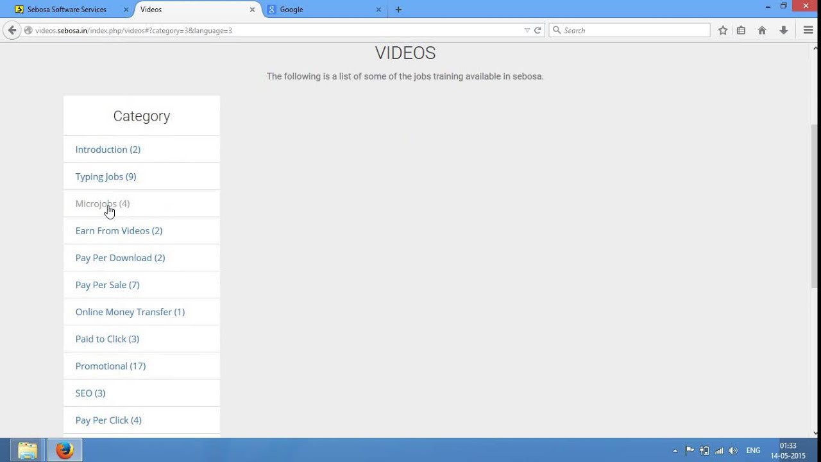The height and width of the screenshot is (462, 821).
Task: Click the Firefox icon in the taskbar
Action: pos(64,450)
